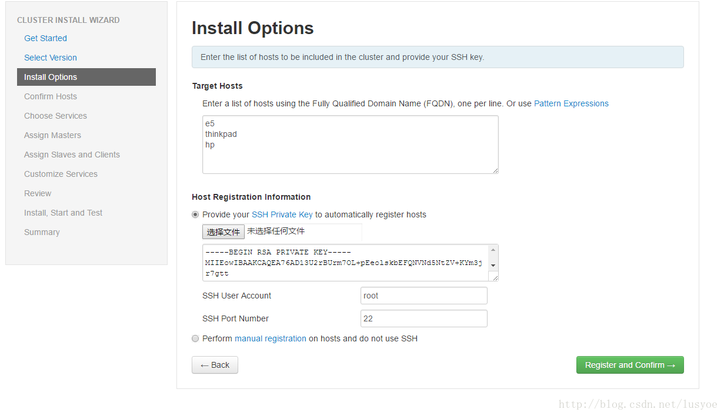This screenshot has width=724, height=416.
Task: Open the SSH Private Key link
Action: point(282,214)
